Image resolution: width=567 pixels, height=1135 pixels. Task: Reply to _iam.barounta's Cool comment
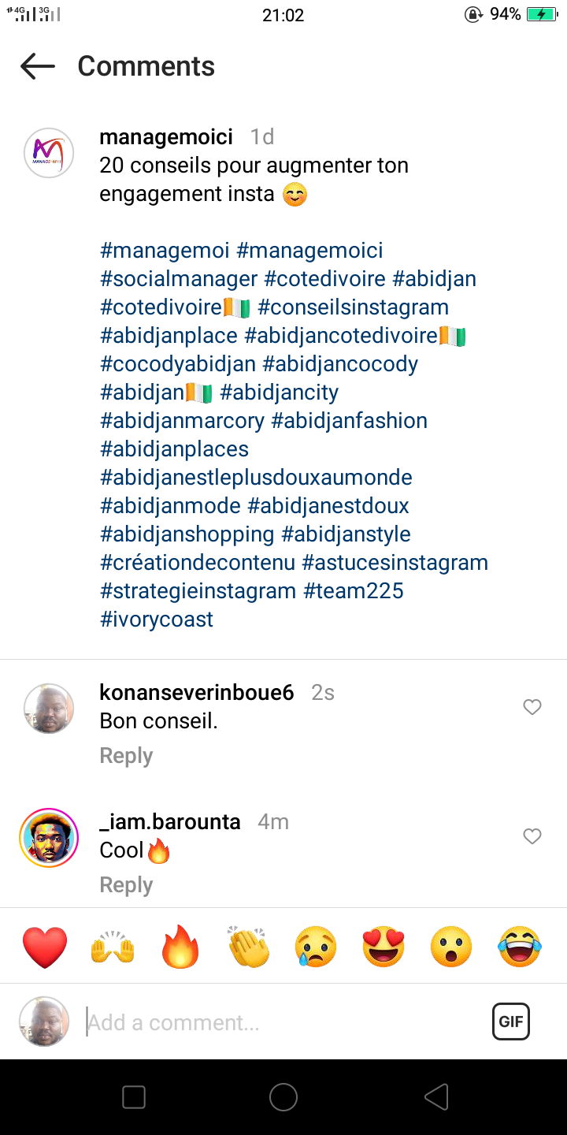(126, 885)
